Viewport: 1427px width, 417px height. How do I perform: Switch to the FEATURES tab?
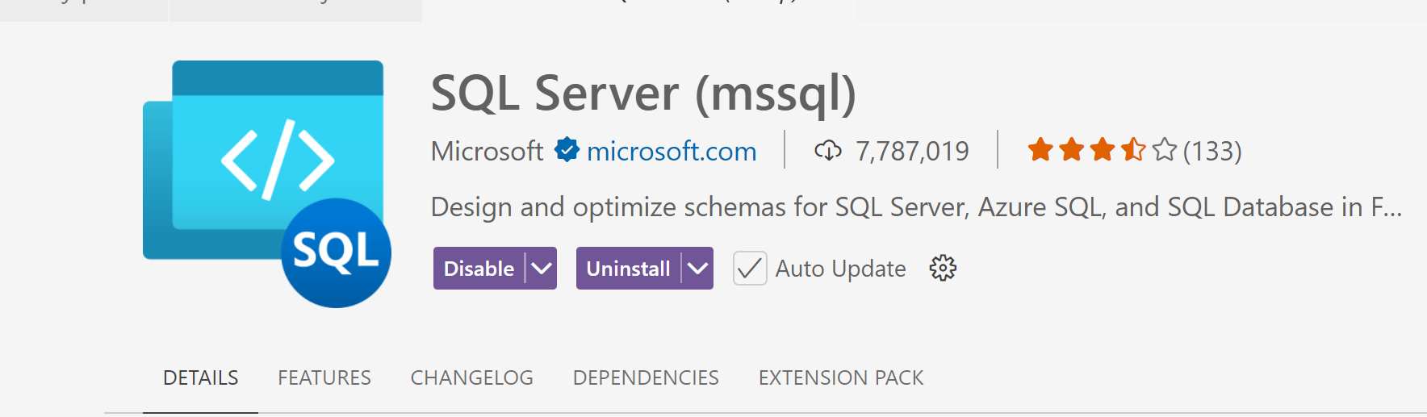324,377
